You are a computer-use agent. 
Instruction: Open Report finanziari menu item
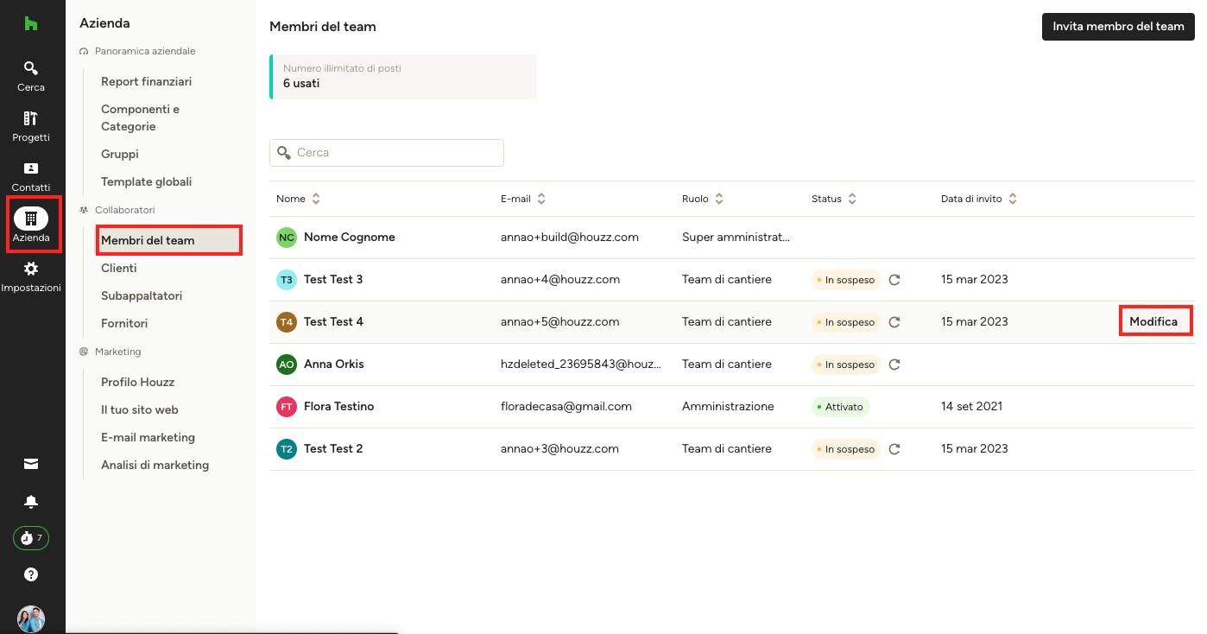[x=146, y=81]
